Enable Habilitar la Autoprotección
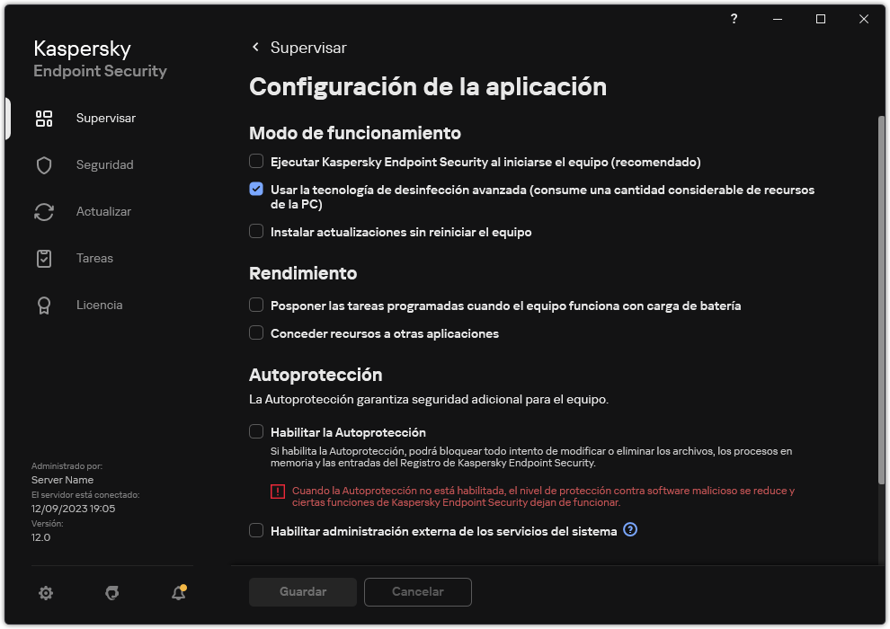 pyautogui.click(x=256, y=431)
